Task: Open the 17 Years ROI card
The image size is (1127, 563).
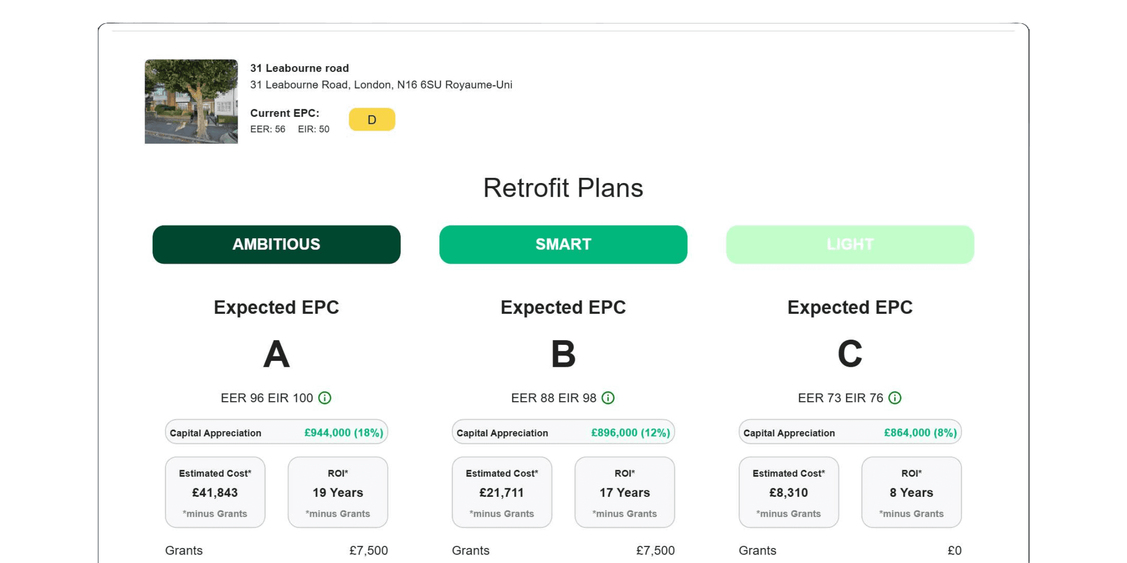Action: tap(625, 492)
